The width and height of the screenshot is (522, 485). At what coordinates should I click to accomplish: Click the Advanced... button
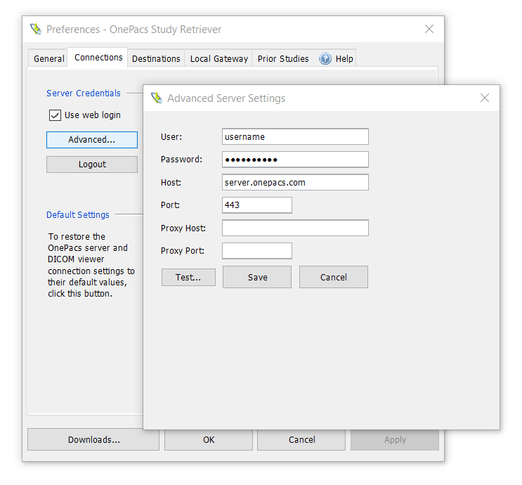coord(92,140)
